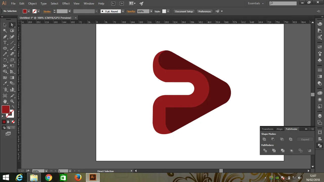The image size is (324, 182).
Task: Switch to the Align tab
Action: click(279, 129)
